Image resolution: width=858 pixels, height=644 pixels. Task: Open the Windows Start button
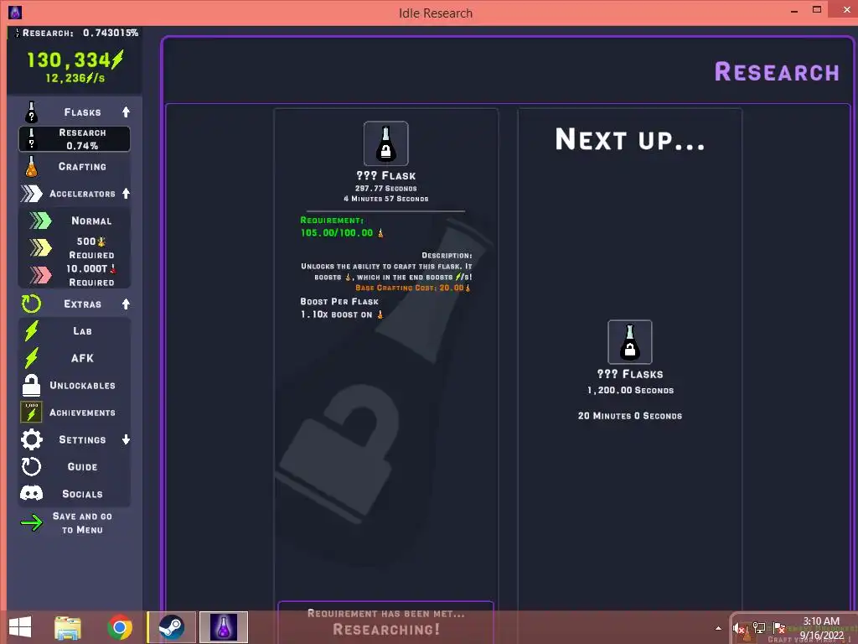coord(20,627)
